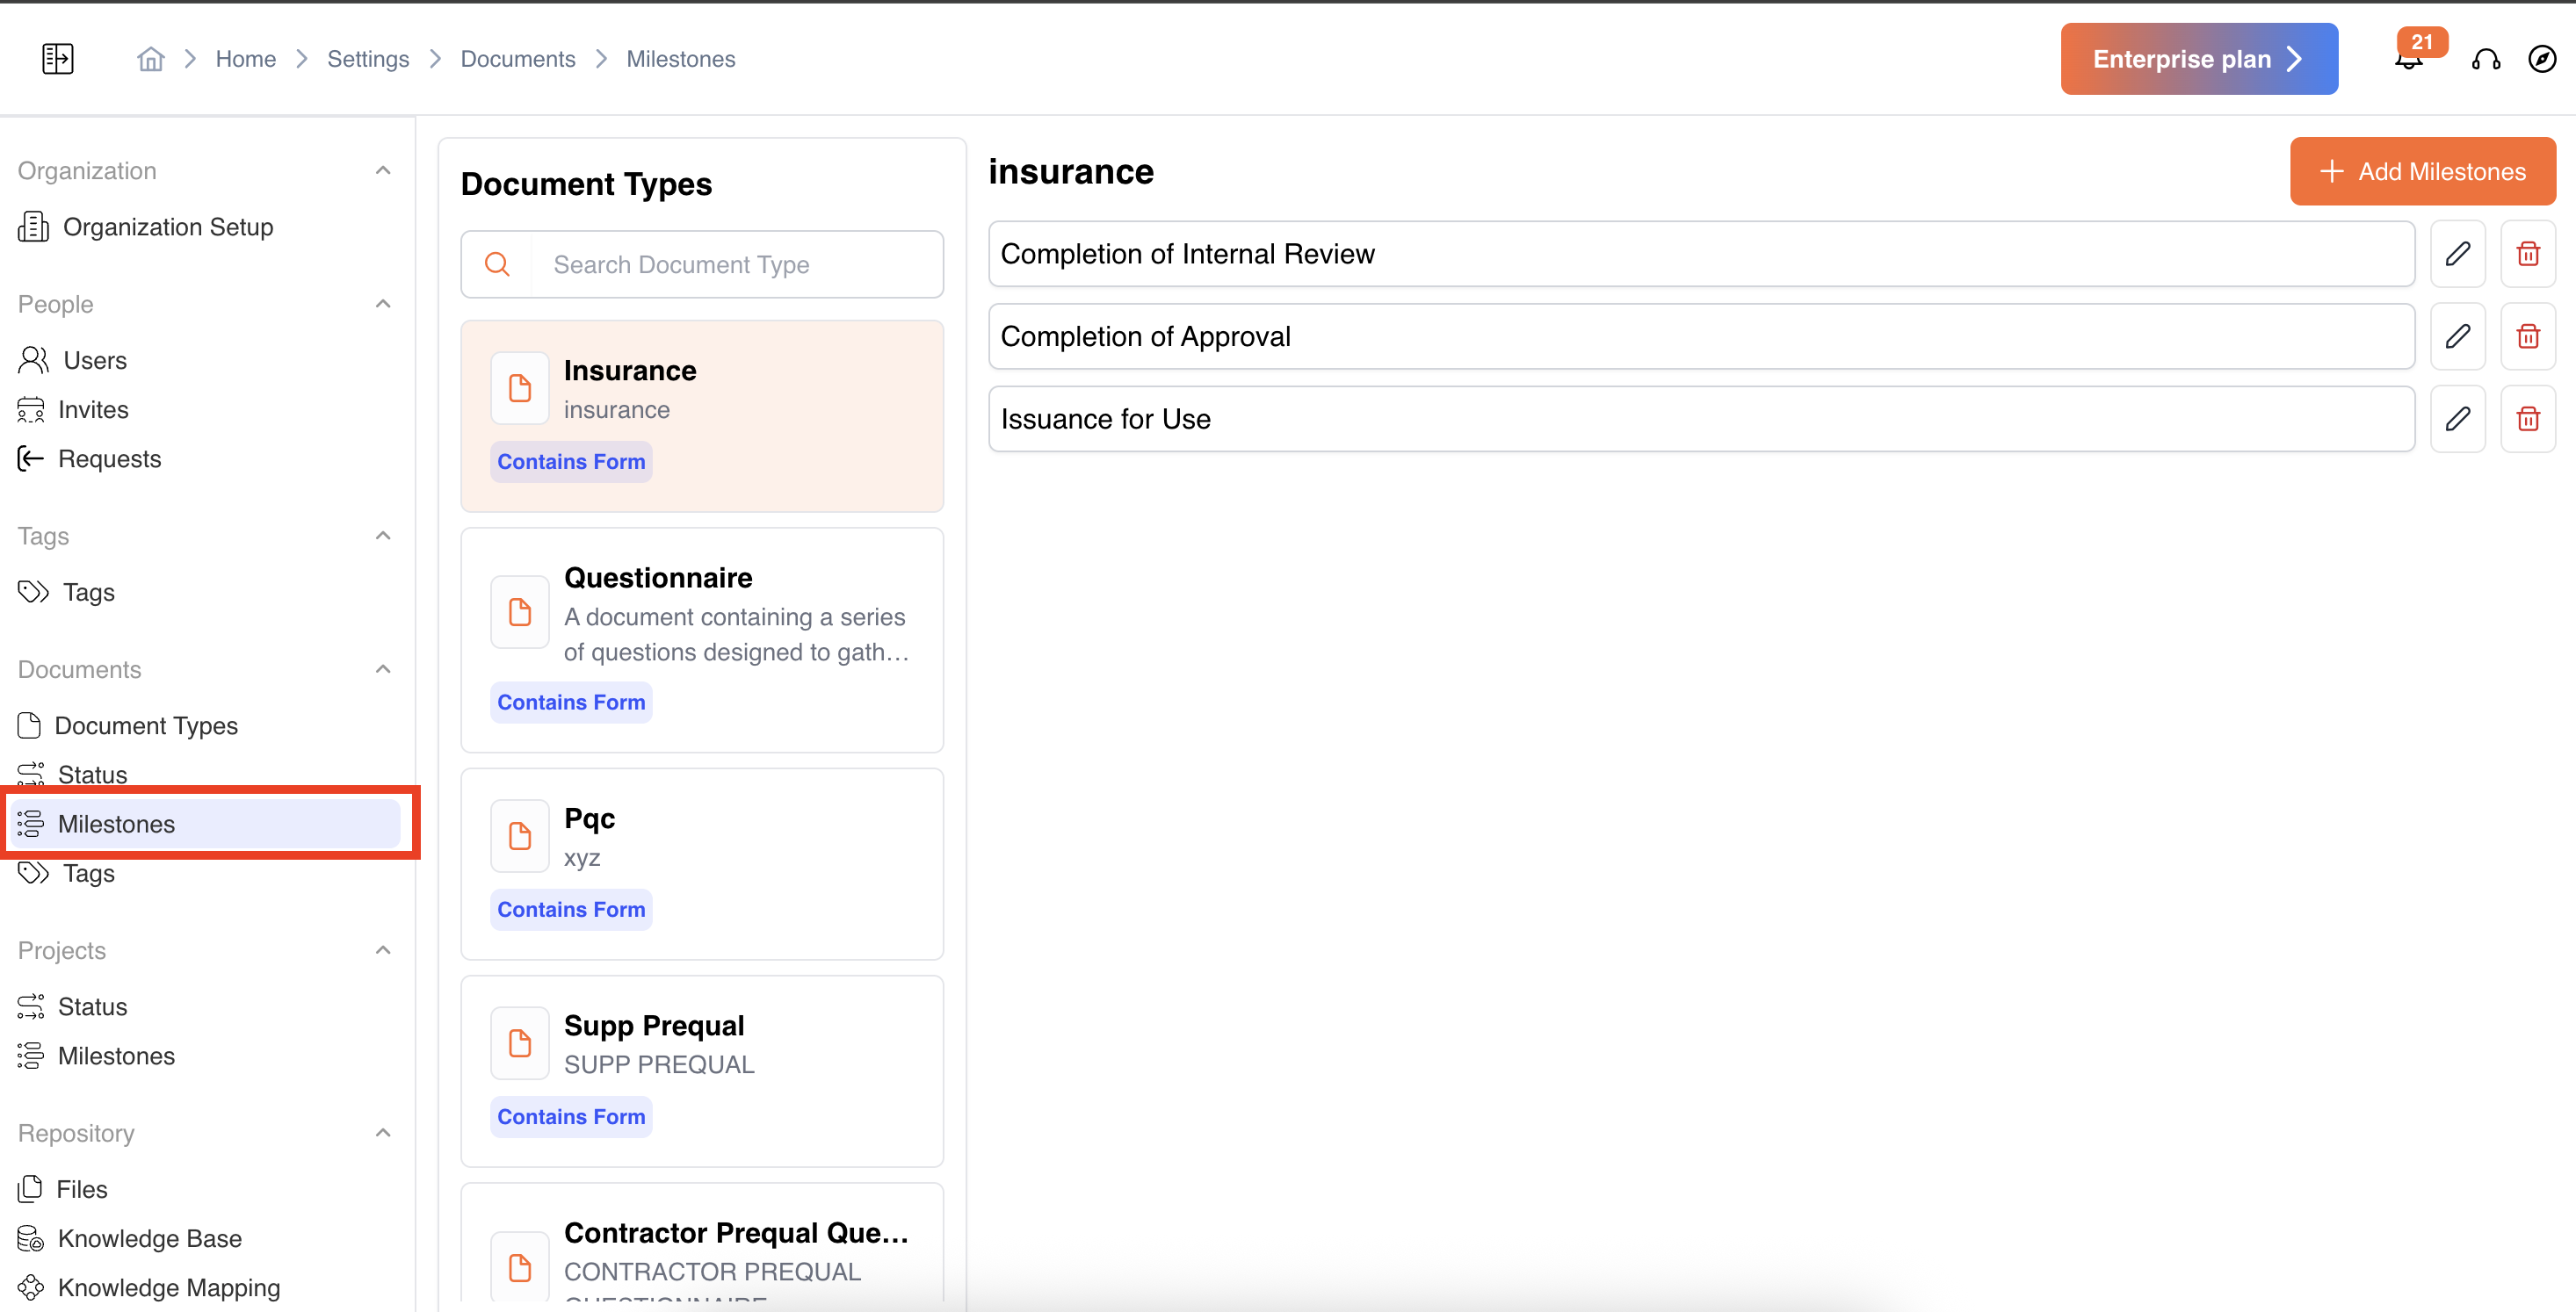Open Projects Milestones sidebar item
The image size is (2576, 1312).
[116, 1056]
